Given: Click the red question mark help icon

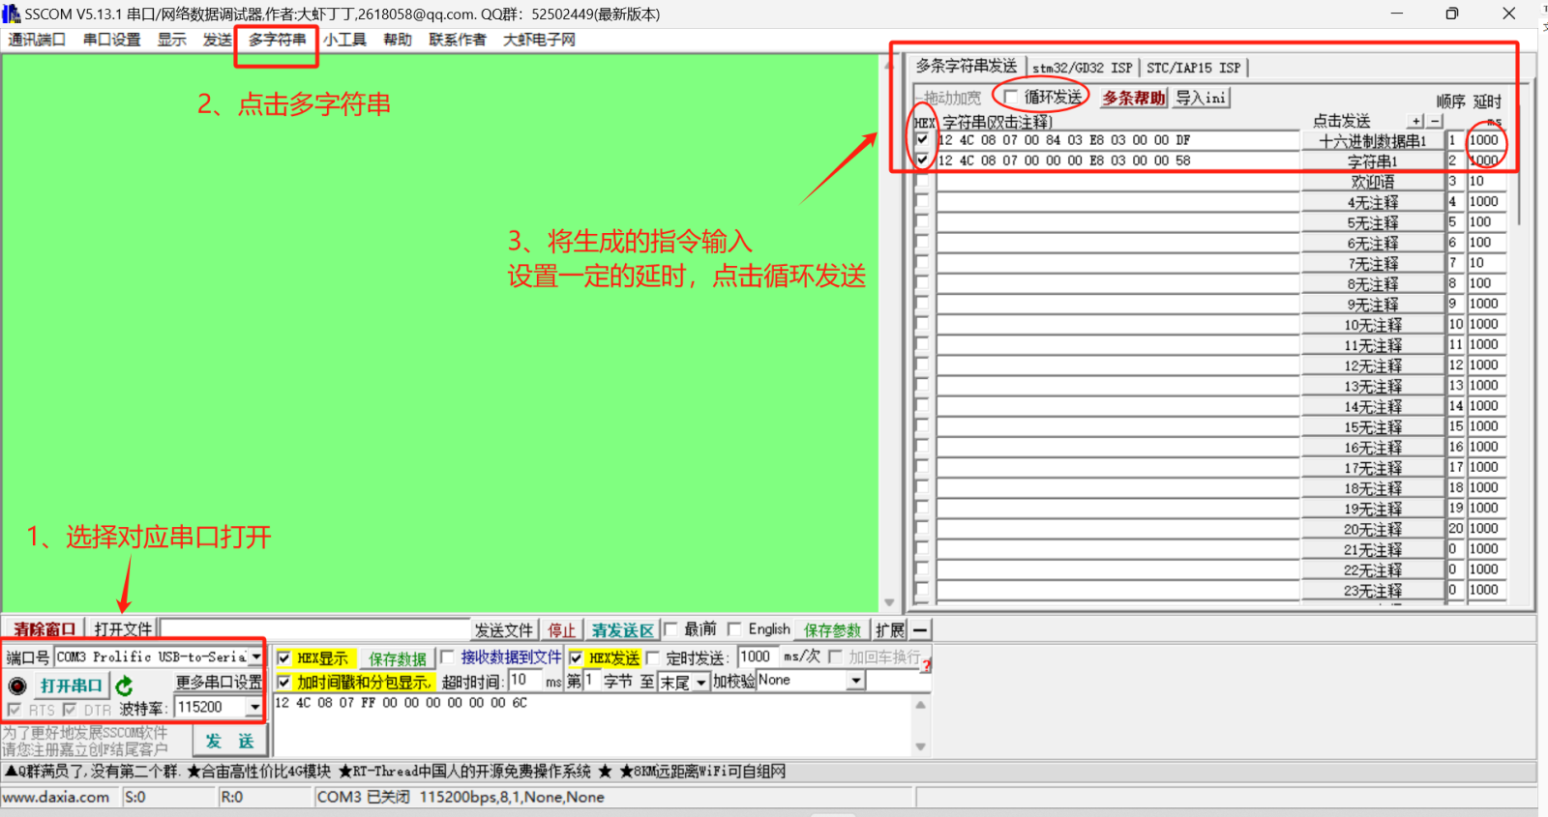Looking at the screenshot, I should click(926, 665).
